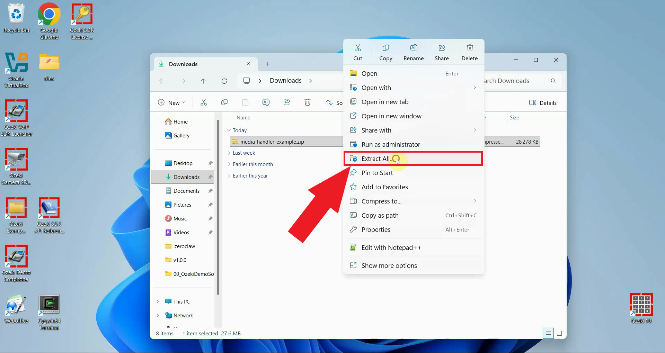The height and width of the screenshot is (353, 665).
Task: Expand the Earlier this month group
Action: (x=229, y=164)
